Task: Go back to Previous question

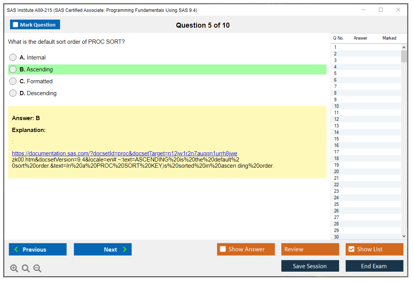Action: [38, 249]
